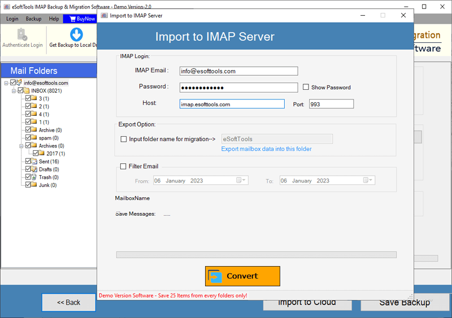
Task: Uncheck the Sent (16) checkbox
Action: click(28, 161)
